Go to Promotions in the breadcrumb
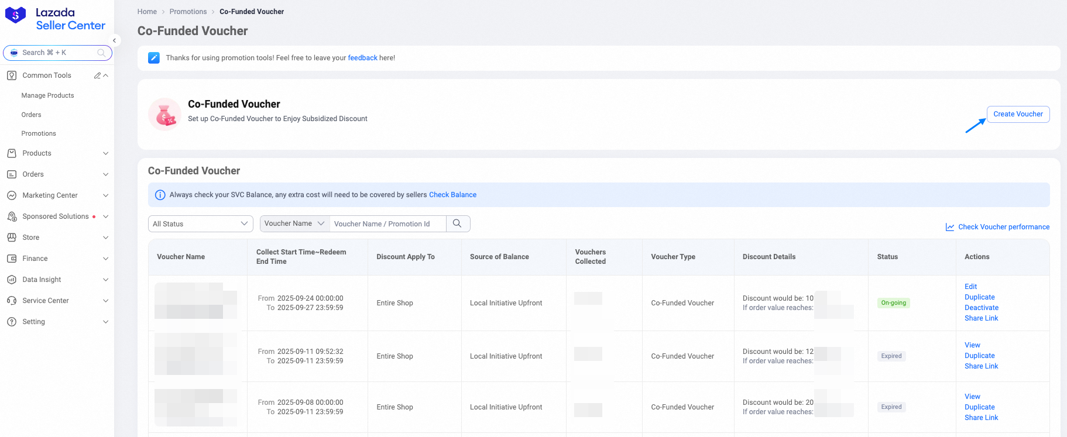This screenshot has height=437, width=1067. pos(188,12)
